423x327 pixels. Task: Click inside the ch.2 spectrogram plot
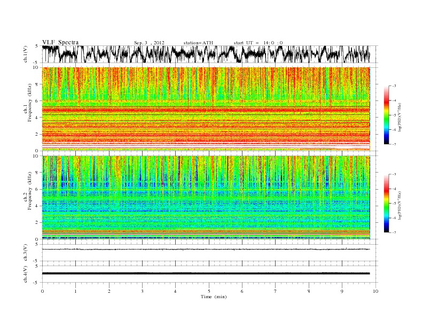click(206, 198)
